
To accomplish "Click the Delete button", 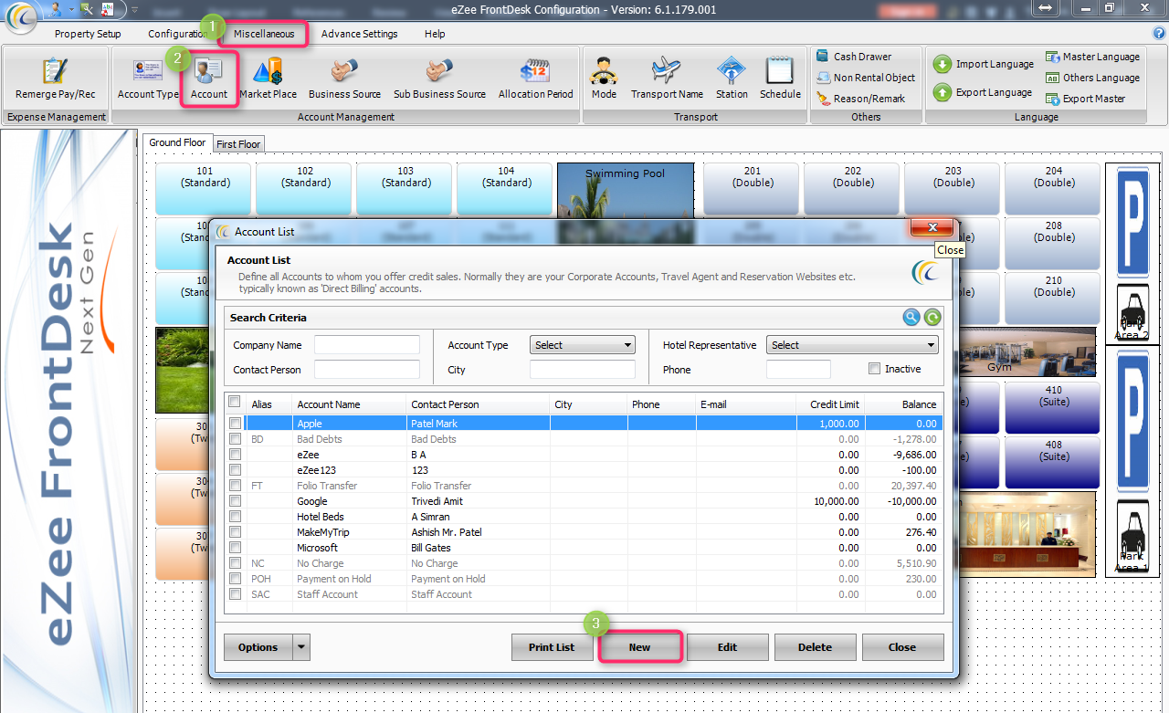I will (x=815, y=647).
